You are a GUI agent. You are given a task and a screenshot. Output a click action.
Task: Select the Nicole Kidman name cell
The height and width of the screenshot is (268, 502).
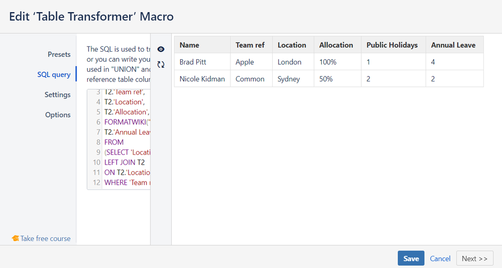202,79
